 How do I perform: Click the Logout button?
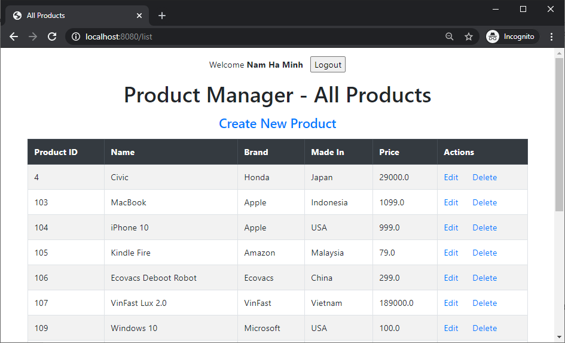click(328, 65)
